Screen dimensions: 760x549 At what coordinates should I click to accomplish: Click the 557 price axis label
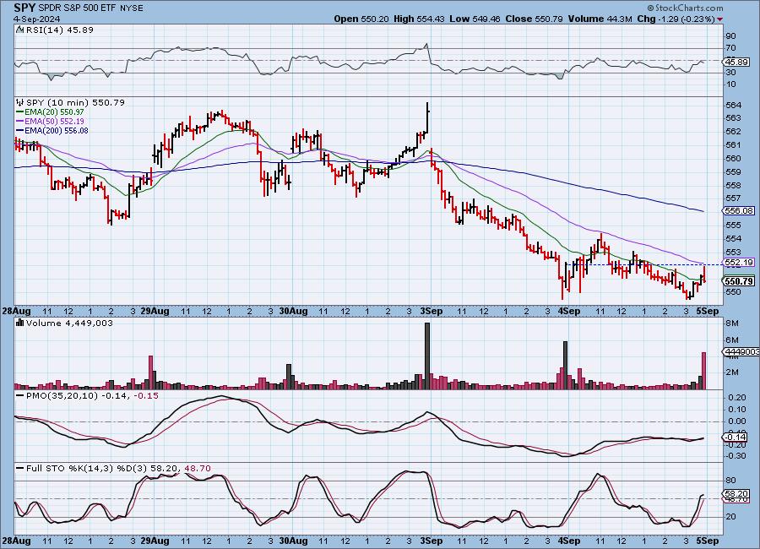(734, 198)
